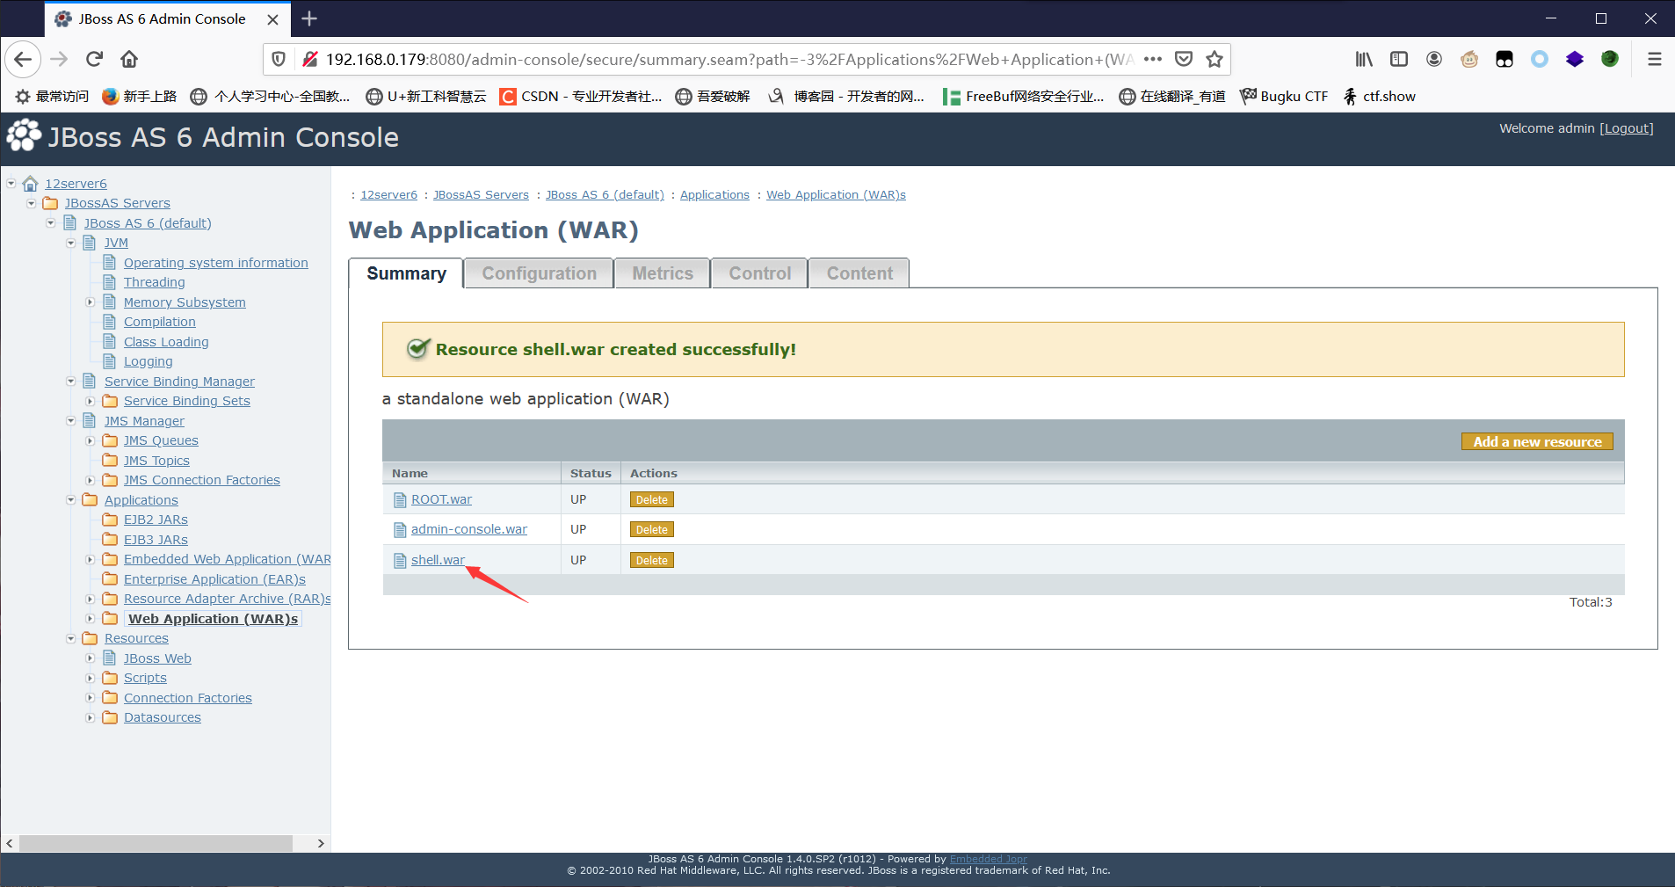Select Enterprise Application (EAR)s tree item
This screenshot has height=887, width=1675.
click(x=214, y=578)
